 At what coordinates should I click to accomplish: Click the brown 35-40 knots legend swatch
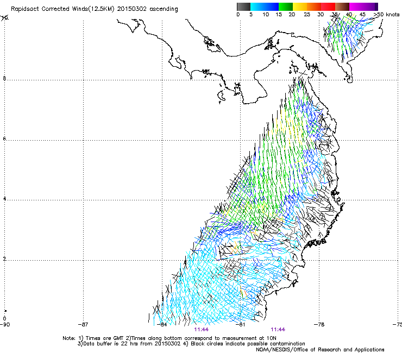(342, 7)
